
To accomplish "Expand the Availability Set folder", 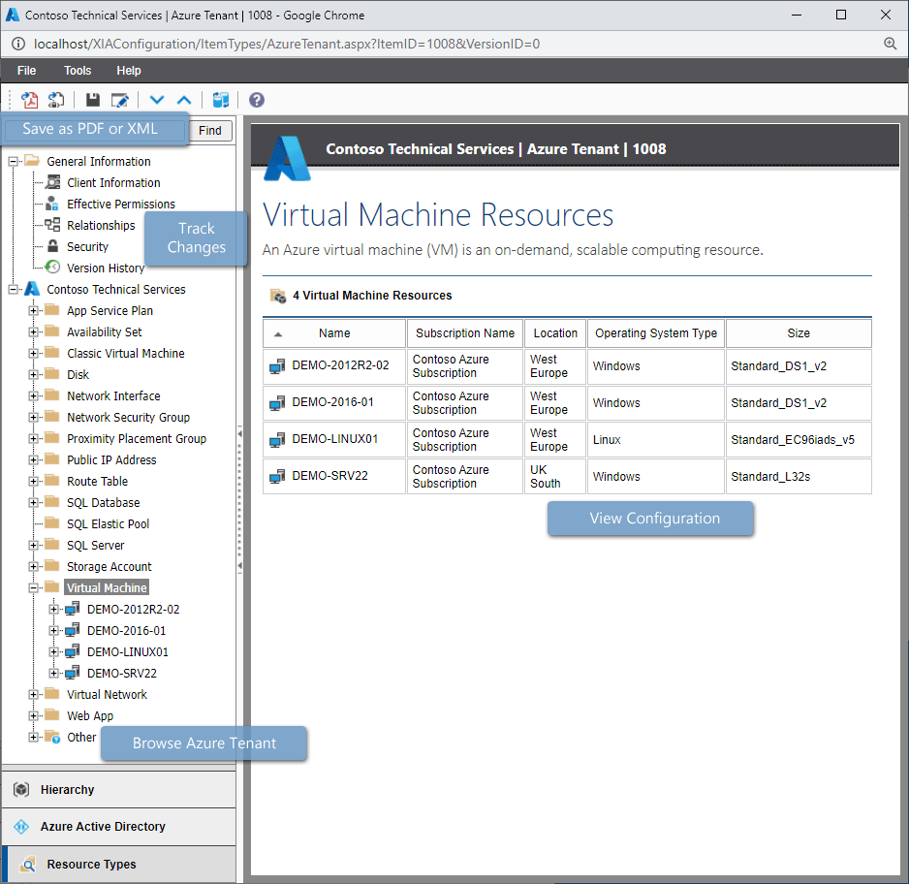I will [34, 332].
